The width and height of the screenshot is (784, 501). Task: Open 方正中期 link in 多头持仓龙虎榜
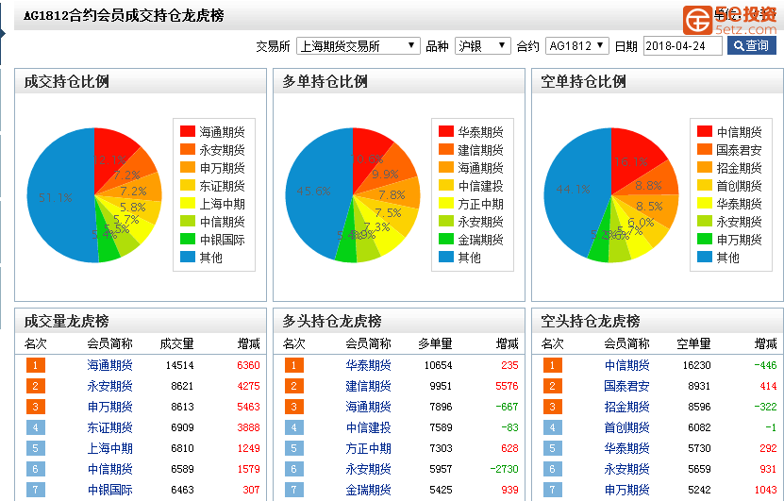pyautogui.click(x=369, y=448)
